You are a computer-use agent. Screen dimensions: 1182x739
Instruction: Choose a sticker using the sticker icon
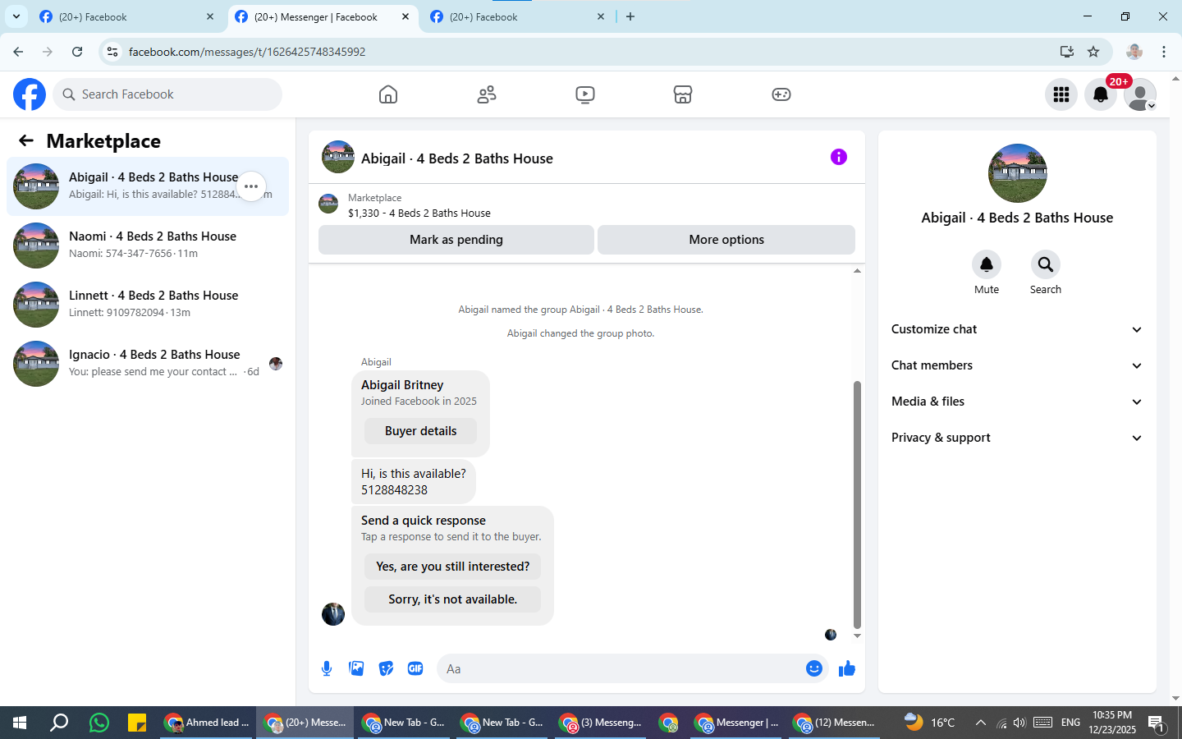click(386, 668)
